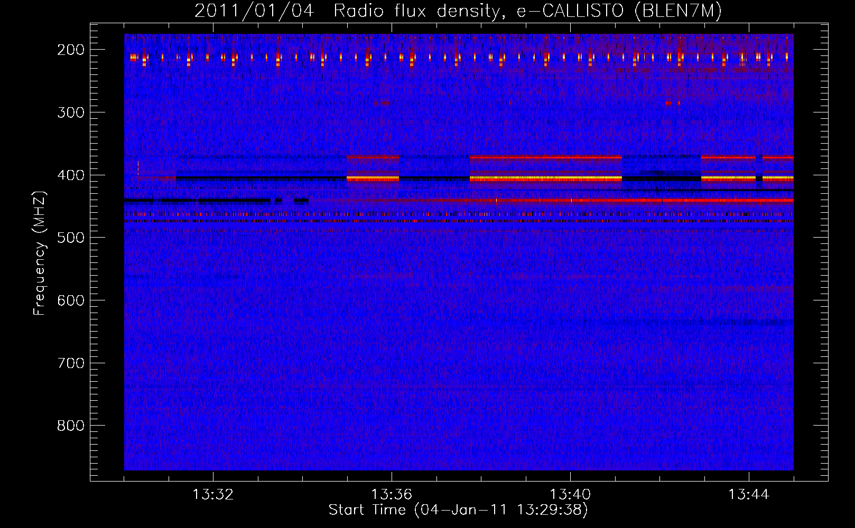The width and height of the screenshot is (855, 528).
Task: Click the '500' frequency tick label
Action: [71, 238]
